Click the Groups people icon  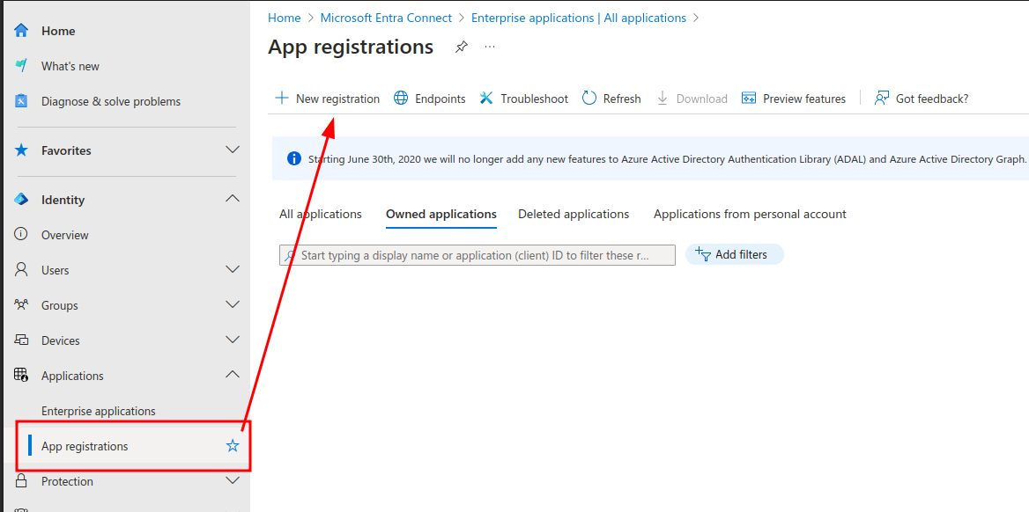point(22,305)
